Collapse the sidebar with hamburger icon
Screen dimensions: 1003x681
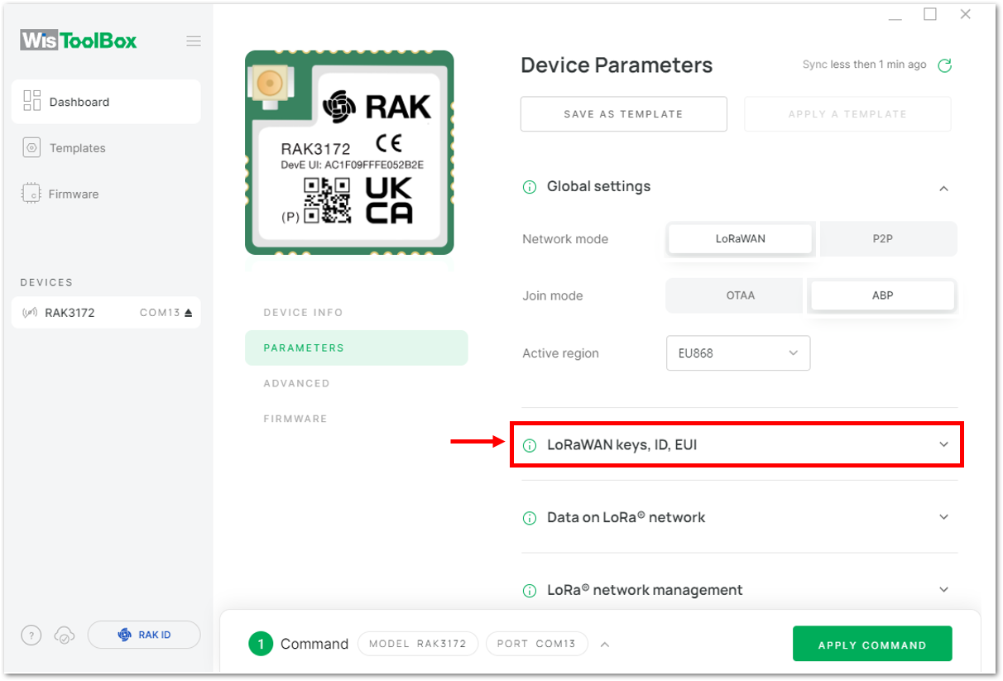point(194,41)
